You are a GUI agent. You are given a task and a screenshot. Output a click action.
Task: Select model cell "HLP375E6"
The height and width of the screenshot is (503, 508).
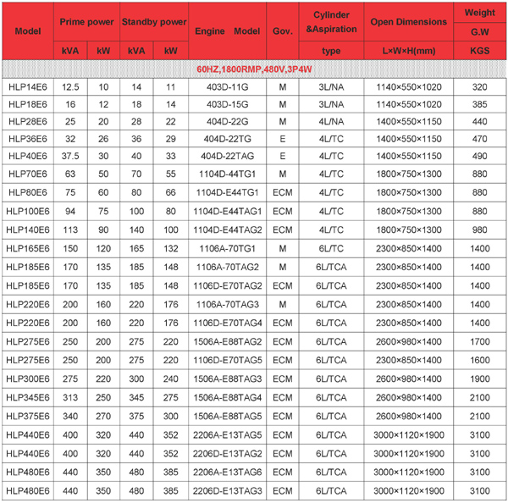28,416
